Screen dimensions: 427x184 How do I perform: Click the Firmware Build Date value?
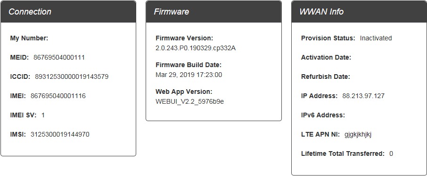point(189,75)
